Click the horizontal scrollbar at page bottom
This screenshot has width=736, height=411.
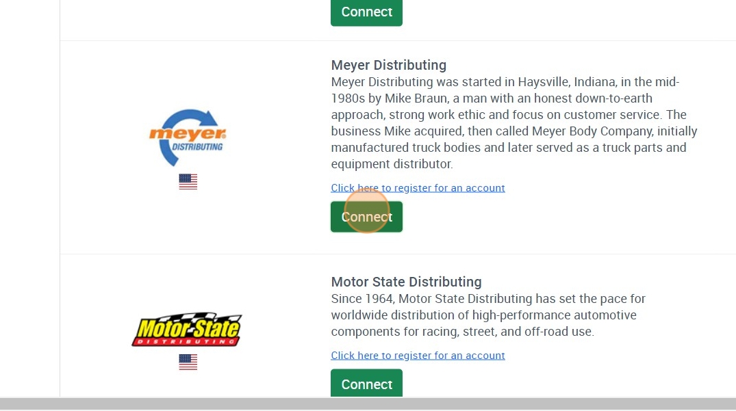368,403
